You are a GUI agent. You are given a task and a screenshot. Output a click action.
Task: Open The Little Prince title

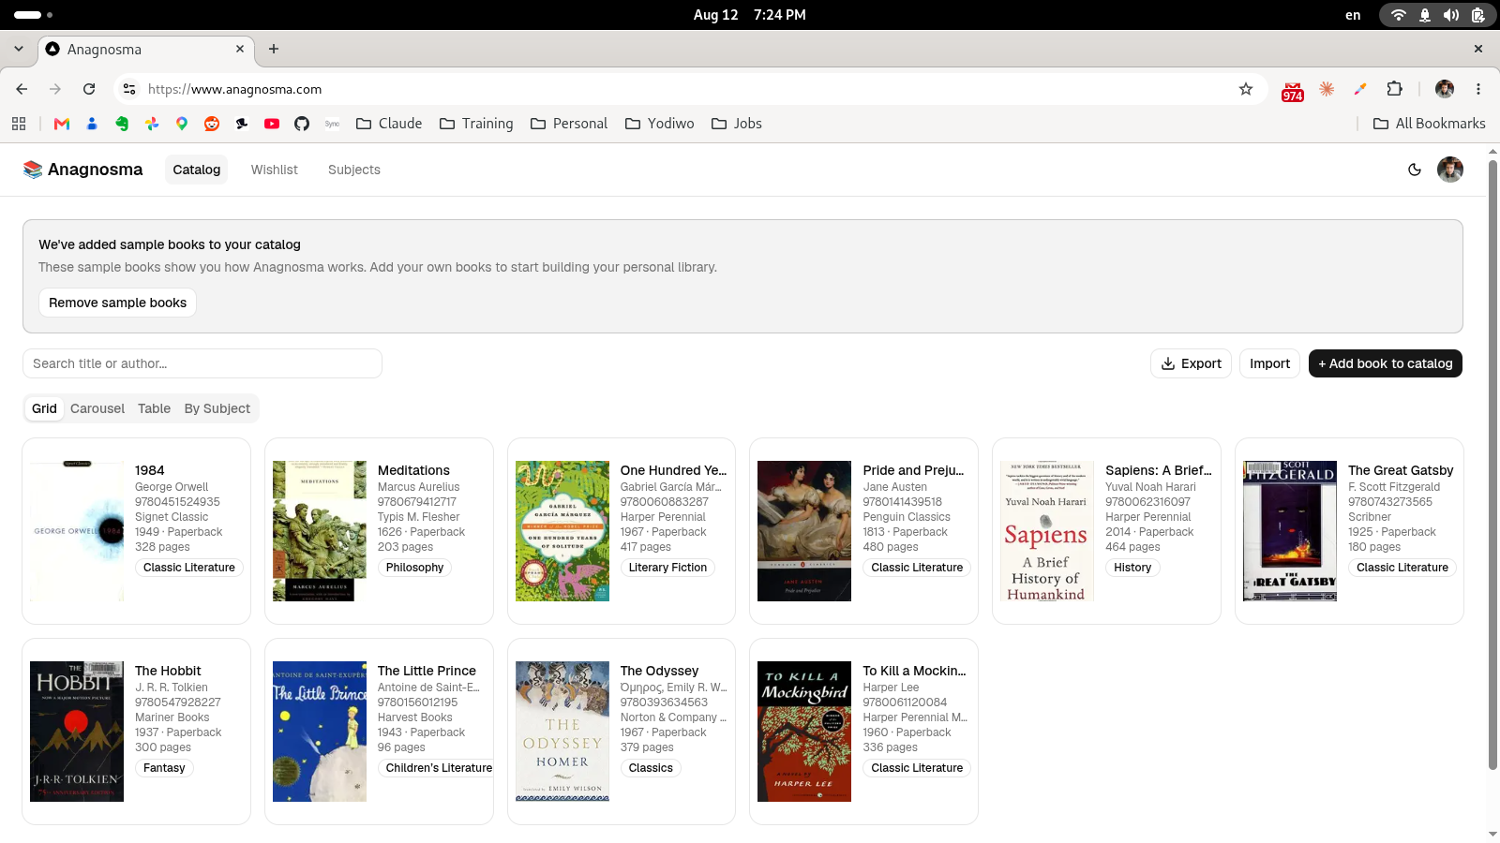coord(427,671)
